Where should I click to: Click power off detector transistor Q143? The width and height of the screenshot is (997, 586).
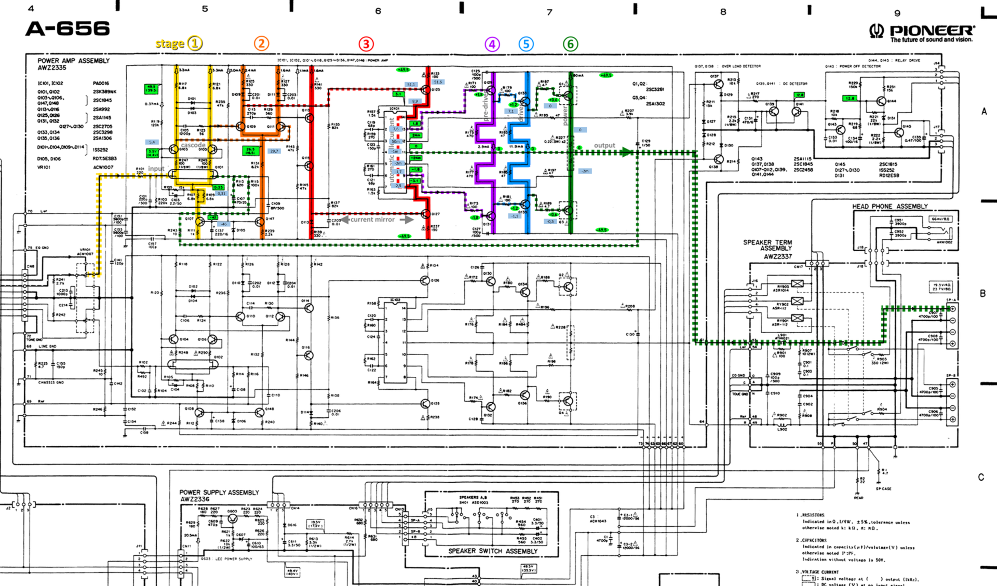click(x=840, y=129)
